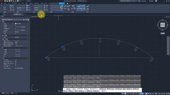Click the command line customize wrench icon

[x=62, y=91]
